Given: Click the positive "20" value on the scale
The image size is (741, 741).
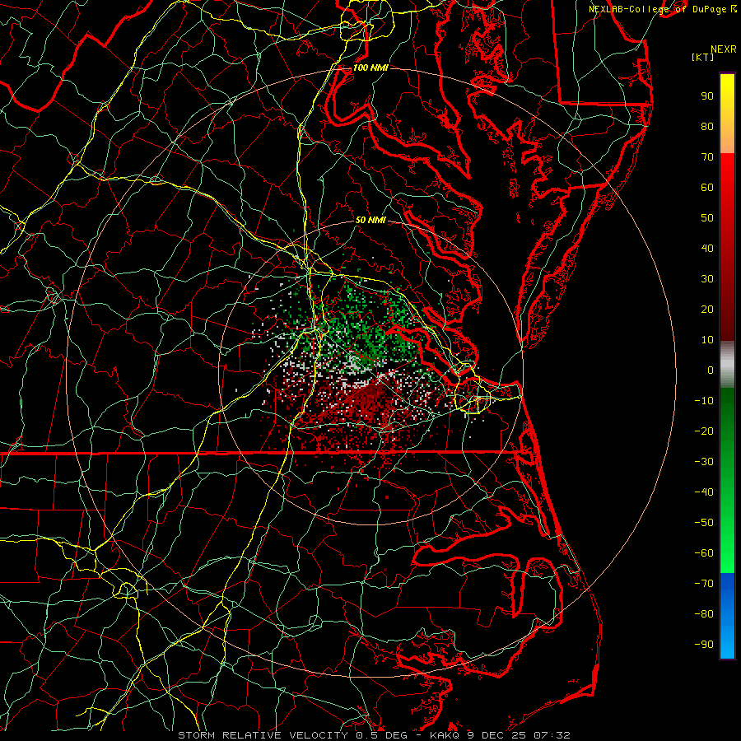Looking at the screenshot, I should [x=707, y=310].
